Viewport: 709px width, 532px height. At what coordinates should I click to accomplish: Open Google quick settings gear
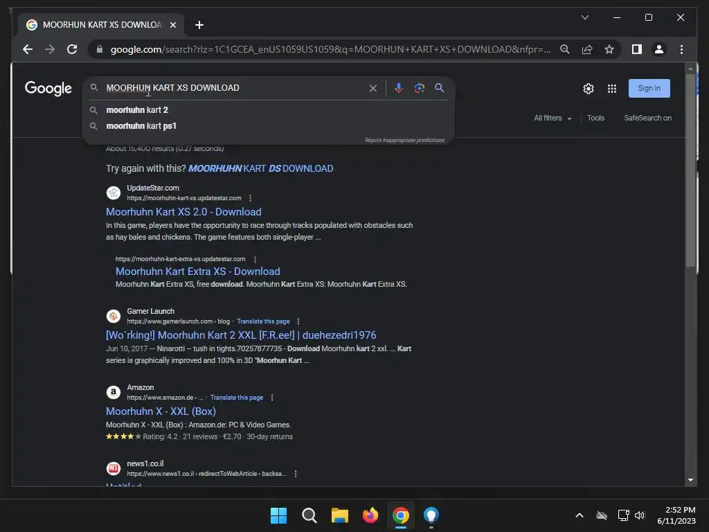point(589,89)
